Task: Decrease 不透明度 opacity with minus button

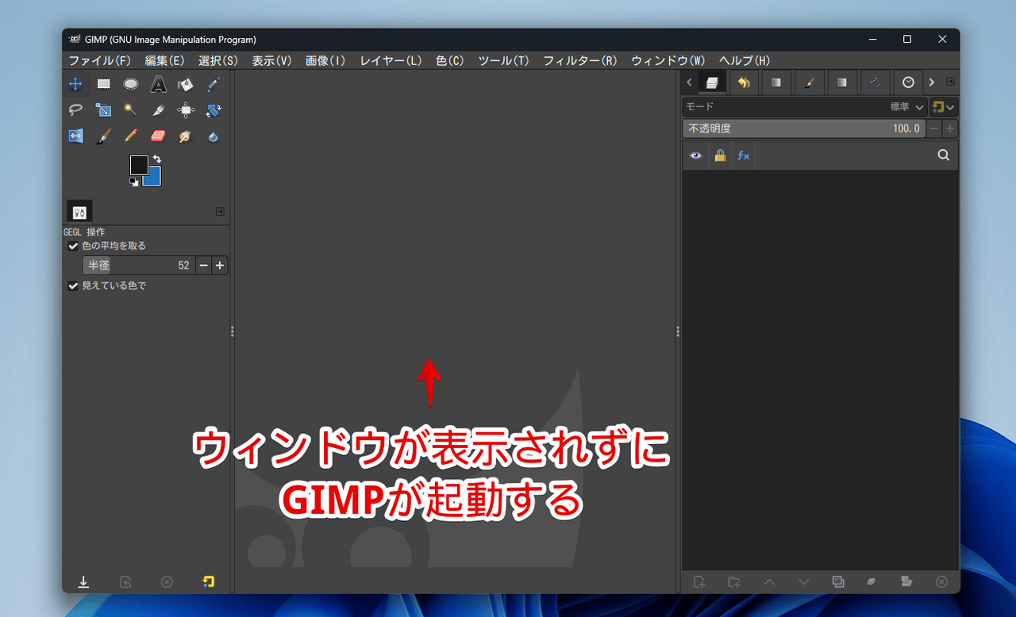Action: pos(934,128)
